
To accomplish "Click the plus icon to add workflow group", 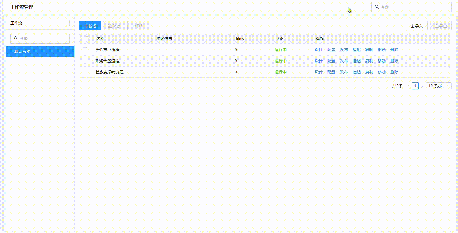I will (x=66, y=23).
